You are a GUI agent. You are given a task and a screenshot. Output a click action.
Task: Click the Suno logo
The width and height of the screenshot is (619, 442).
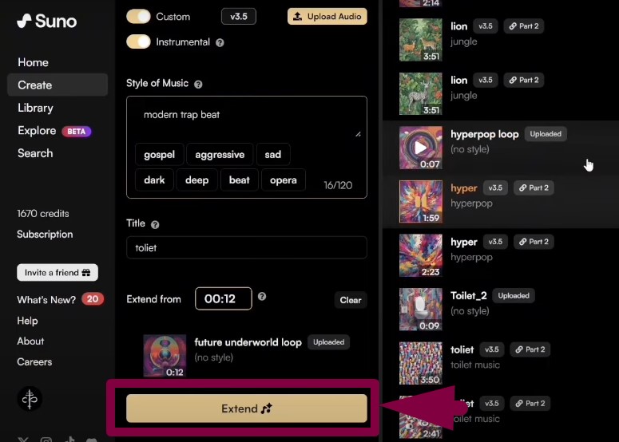point(46,21)
